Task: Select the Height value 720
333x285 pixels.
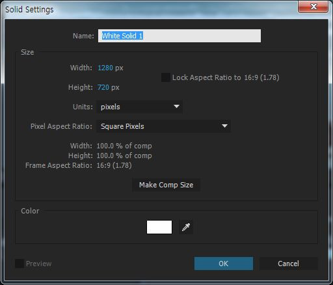Action: [x=103, y=87]
